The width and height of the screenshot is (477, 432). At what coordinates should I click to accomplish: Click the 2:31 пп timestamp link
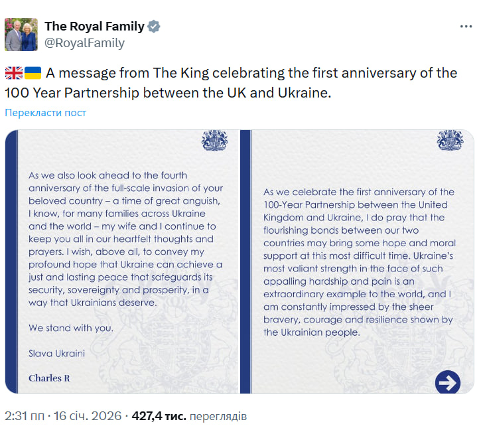pos(24,417)
